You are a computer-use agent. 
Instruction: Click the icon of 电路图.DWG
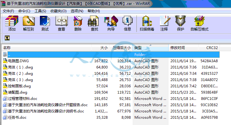[5, 61]
